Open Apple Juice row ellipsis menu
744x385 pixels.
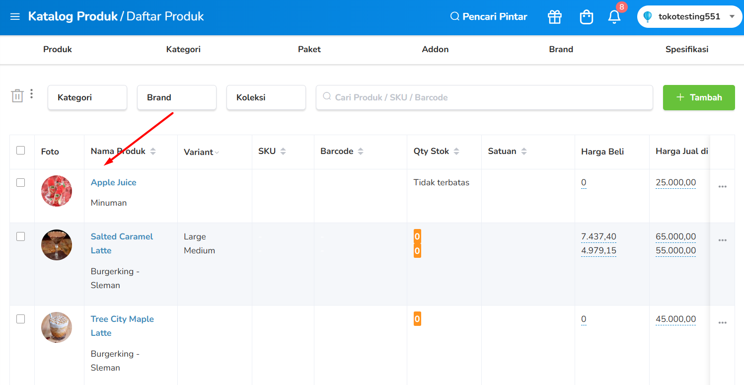722,187
